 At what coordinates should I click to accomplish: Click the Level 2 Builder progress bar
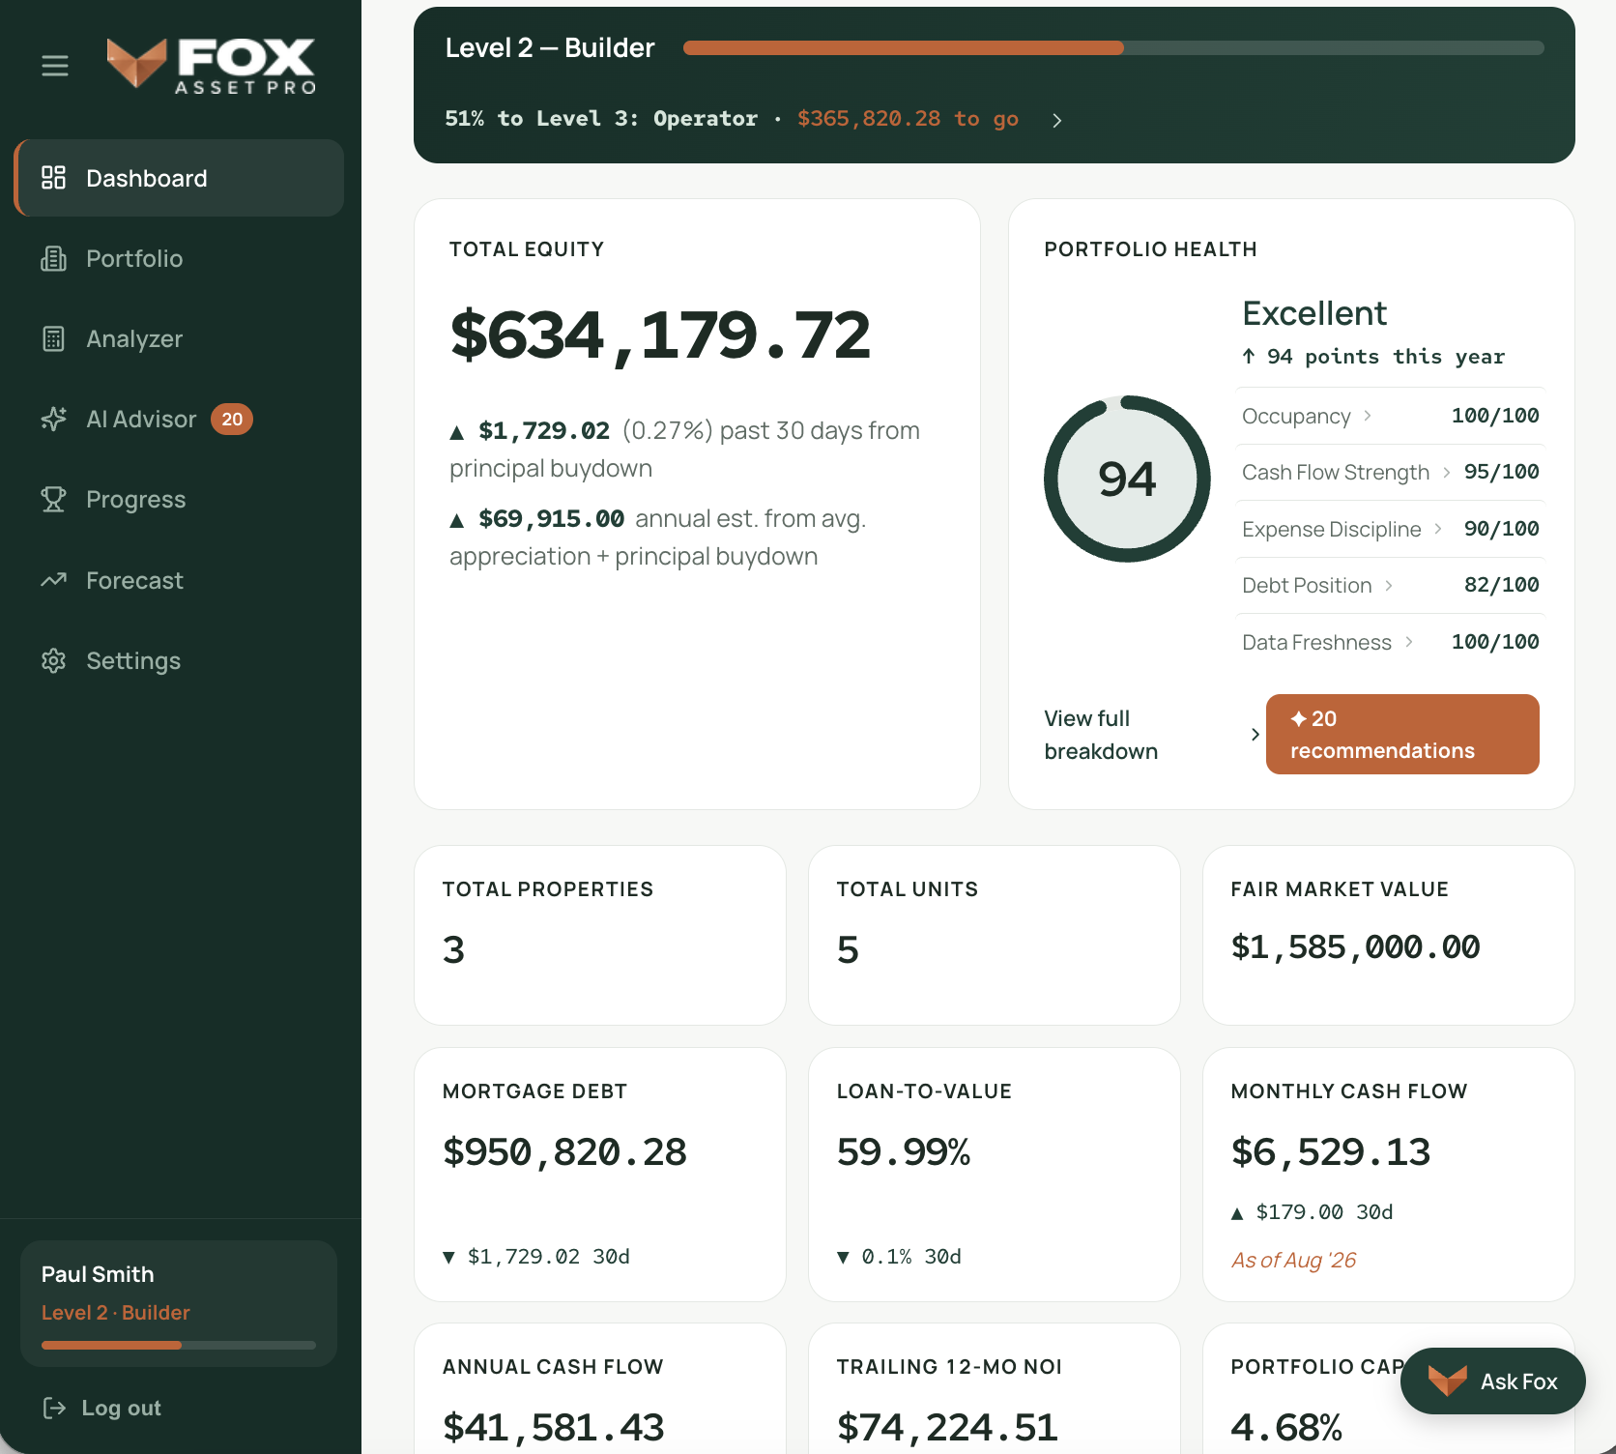[x=1113, y=48]
